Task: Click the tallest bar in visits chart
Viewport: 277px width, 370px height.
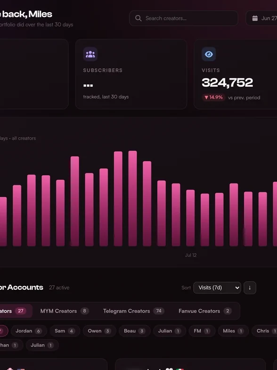Action: 132,198
